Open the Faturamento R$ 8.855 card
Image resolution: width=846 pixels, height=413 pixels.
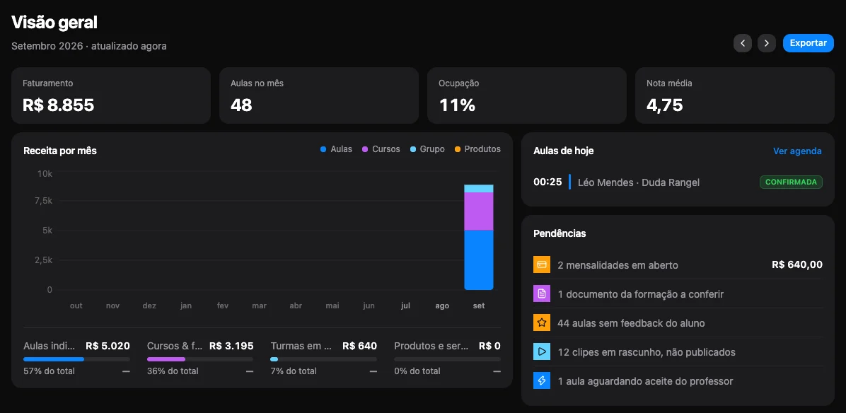(111, 95)
